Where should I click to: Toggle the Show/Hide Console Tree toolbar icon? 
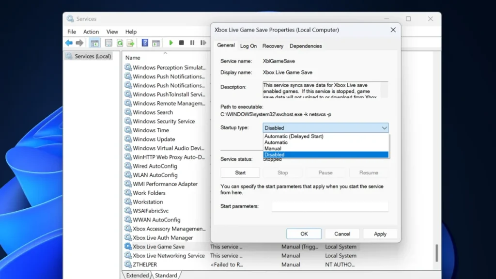click(94, 43)
